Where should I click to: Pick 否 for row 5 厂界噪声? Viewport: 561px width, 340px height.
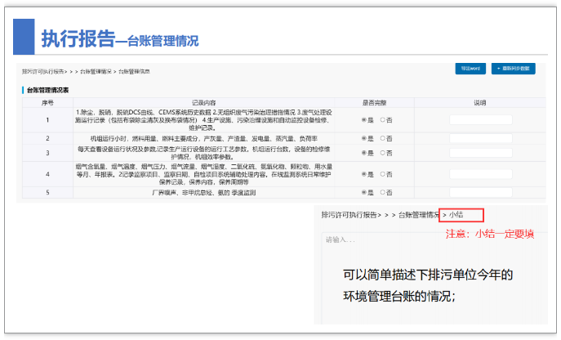click(382, 192)
